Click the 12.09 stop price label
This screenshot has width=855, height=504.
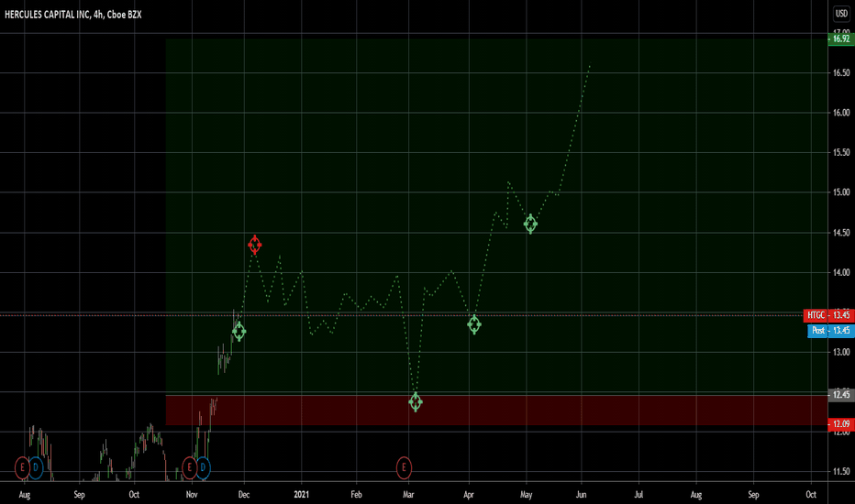[x=841, y=424]
